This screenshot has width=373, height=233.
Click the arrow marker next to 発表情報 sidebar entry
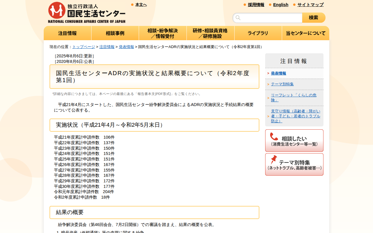pos(268,73)
